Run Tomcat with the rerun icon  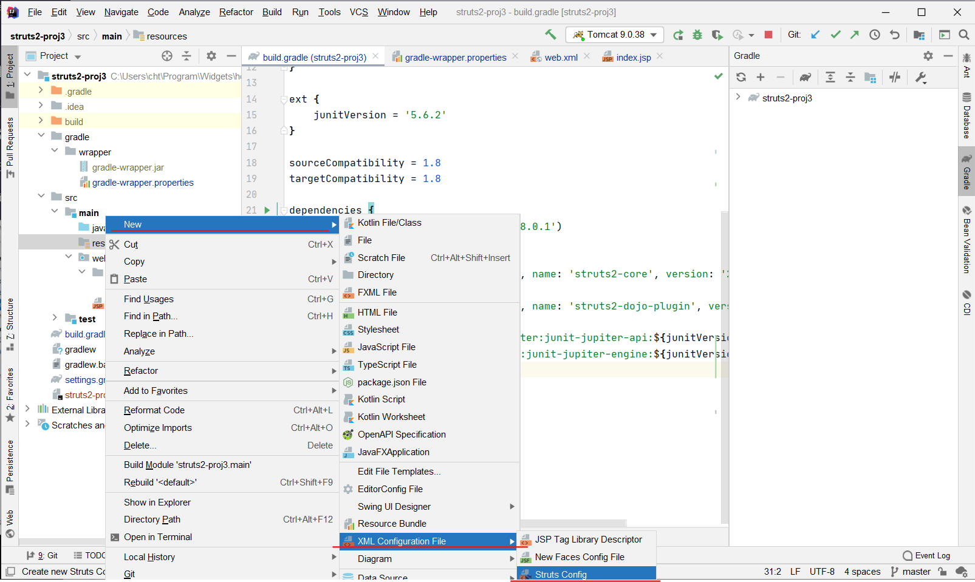pyautogui.click(x=678, y=35)
